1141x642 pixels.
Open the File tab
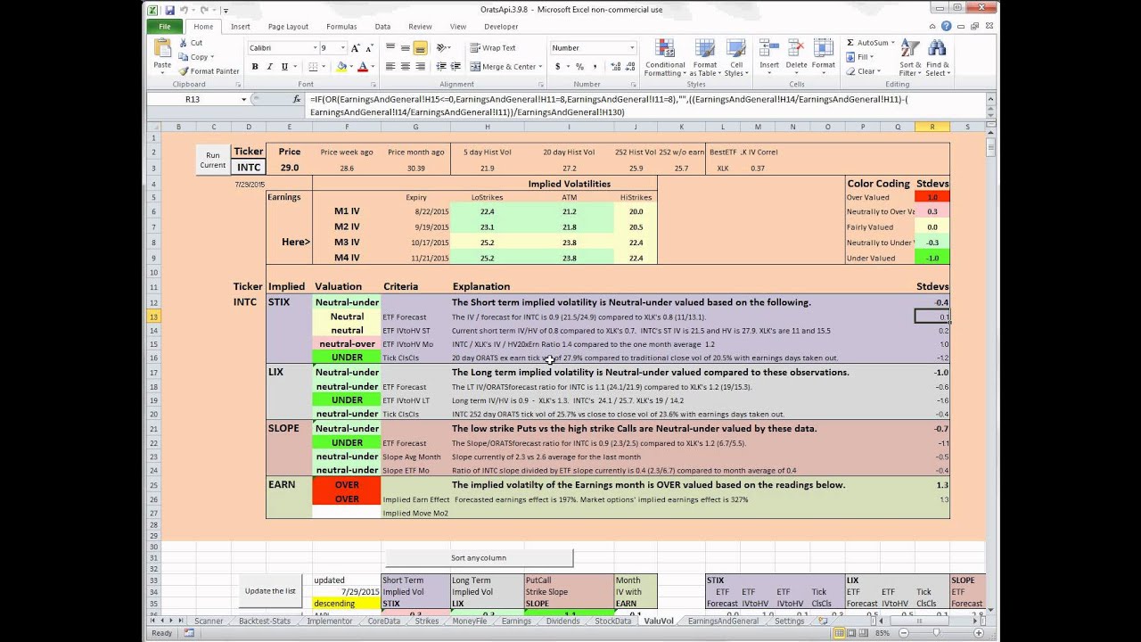pos(165,27)
